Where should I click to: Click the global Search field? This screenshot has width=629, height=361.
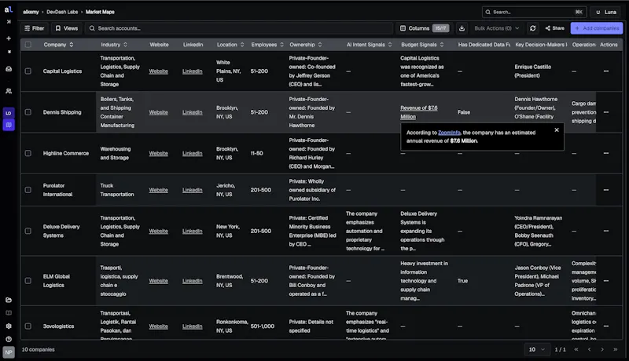(x=534, y=12)
